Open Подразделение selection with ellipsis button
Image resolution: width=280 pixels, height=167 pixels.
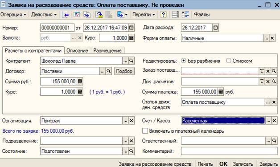point(125,141)
